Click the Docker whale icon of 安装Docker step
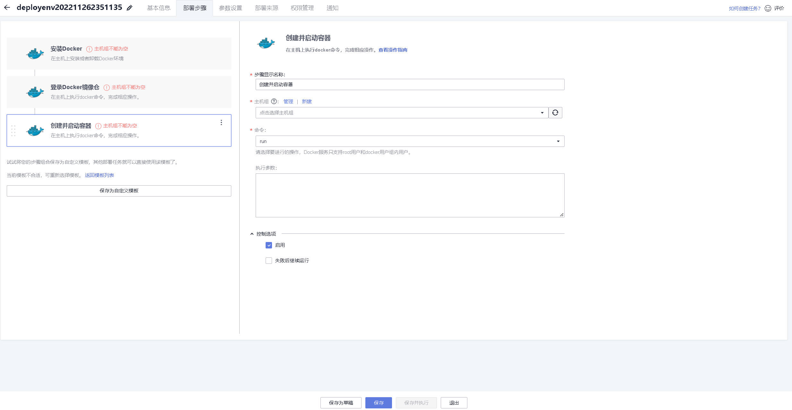Viewport: 792px width, 410px height. [35, 54]
